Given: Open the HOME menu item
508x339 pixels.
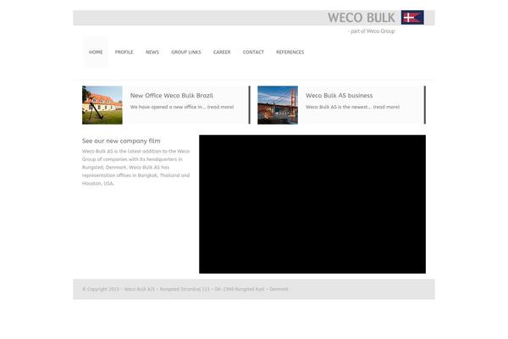Looking at the screenshot, I should click(96, 52).
